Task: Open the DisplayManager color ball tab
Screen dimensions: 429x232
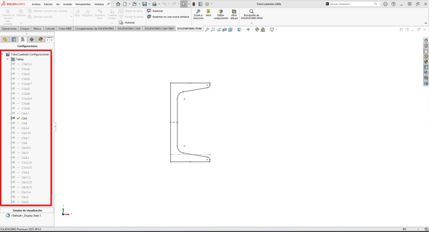Action: 41,39
